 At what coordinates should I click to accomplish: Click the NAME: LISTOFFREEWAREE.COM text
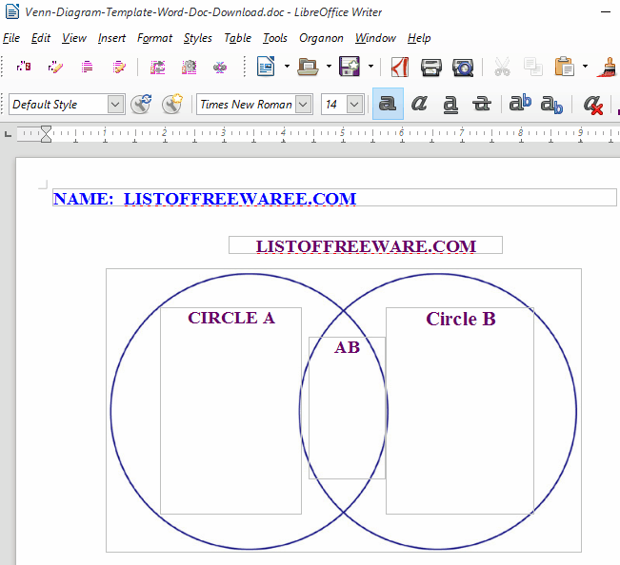click(x=205, y=199)
